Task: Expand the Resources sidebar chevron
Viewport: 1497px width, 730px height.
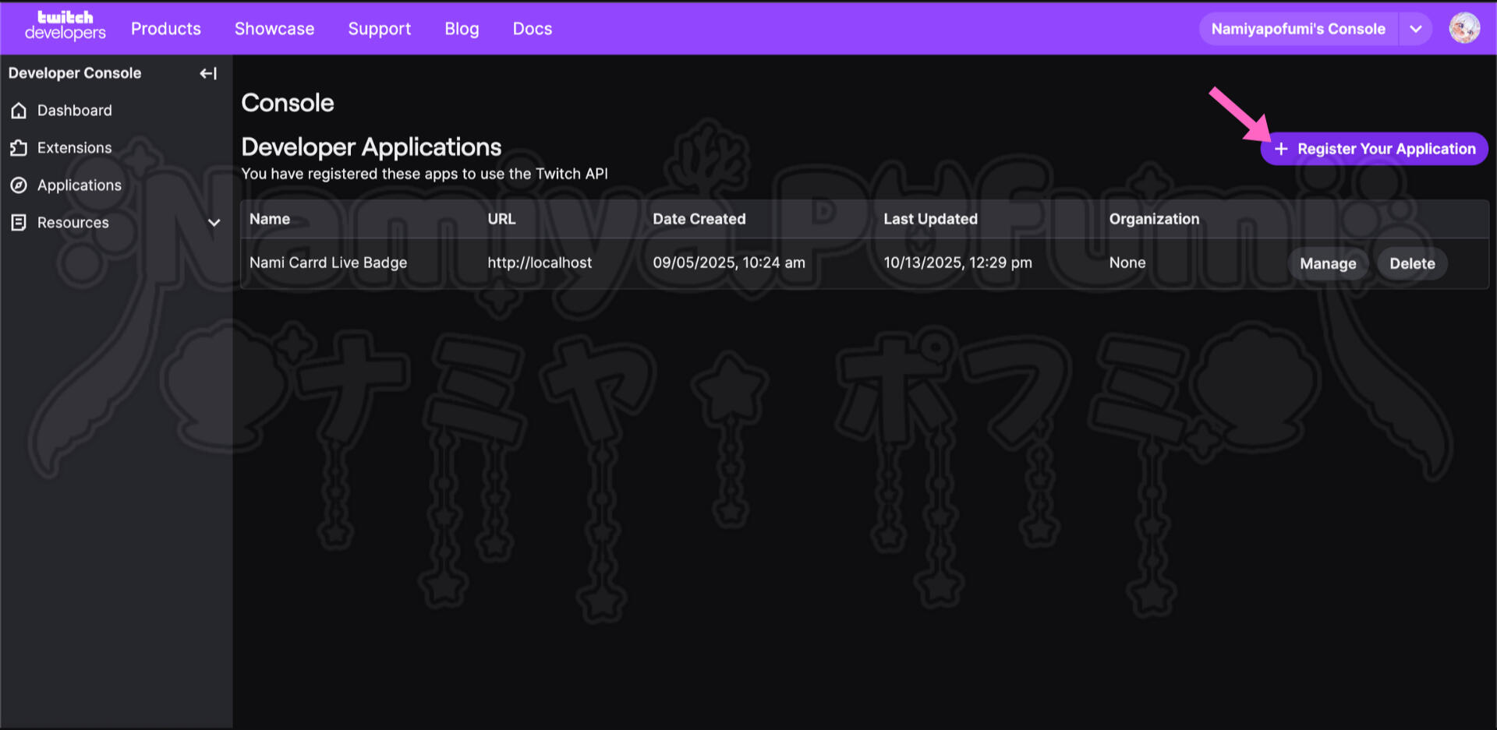Action: point(214,223)
